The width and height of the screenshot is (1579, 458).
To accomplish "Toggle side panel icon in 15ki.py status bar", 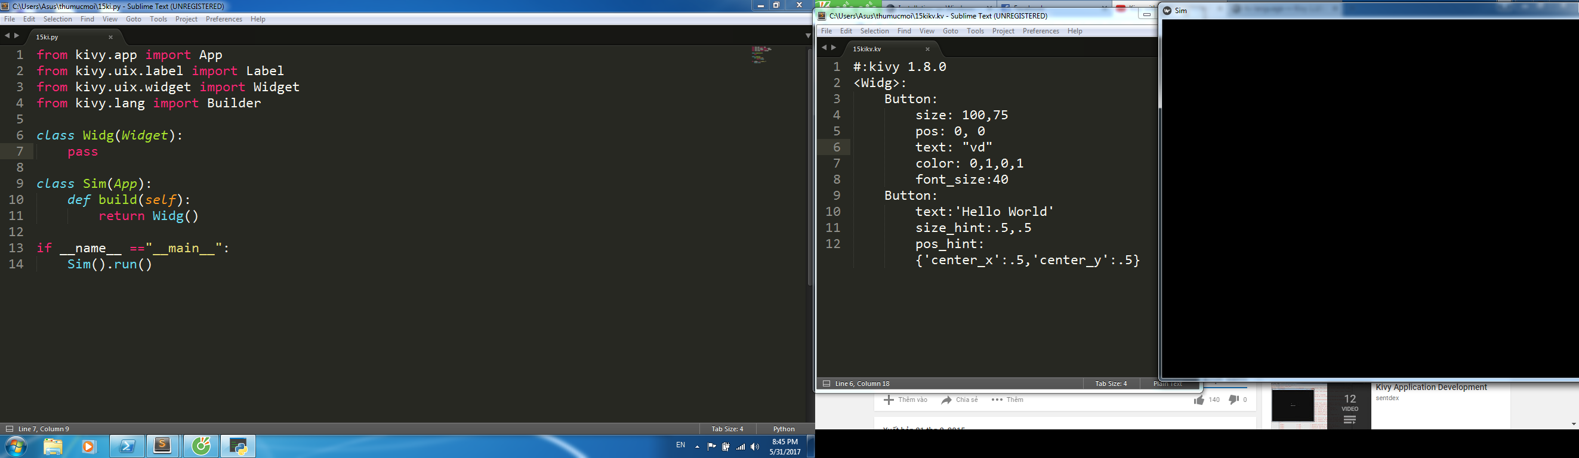I will 9,429.
